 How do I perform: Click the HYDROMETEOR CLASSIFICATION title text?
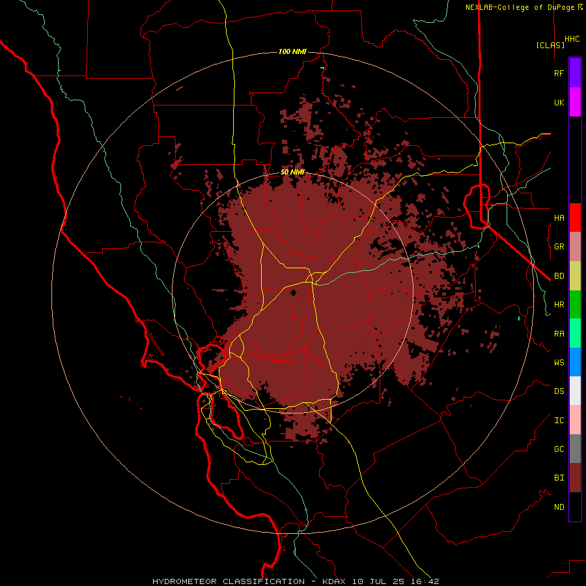229,581
